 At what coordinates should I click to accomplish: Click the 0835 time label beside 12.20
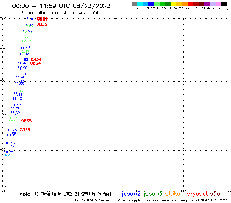(x=26, y=121)
